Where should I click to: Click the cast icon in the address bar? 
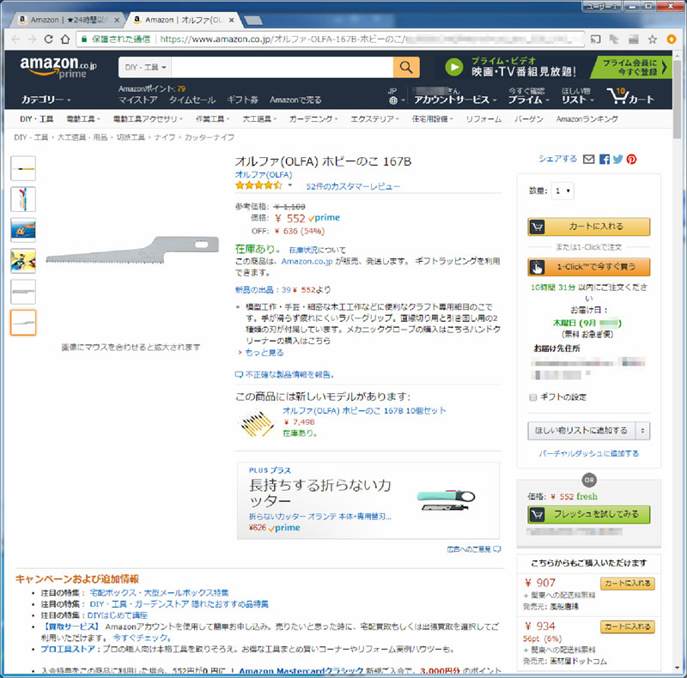click(x=595, y=39)
